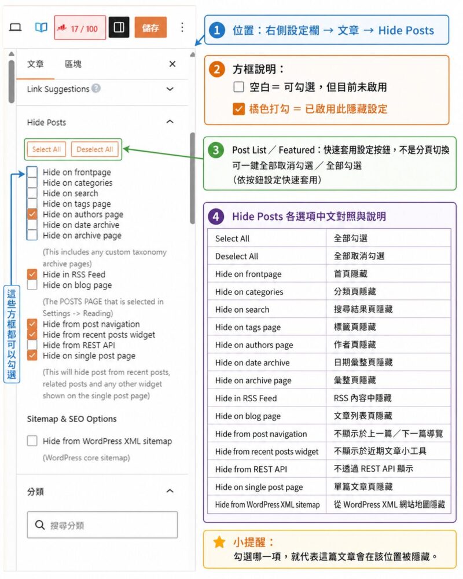Check Hide on archive page checkbox
This screenshot has height=579, width=463.
(32, 235)
